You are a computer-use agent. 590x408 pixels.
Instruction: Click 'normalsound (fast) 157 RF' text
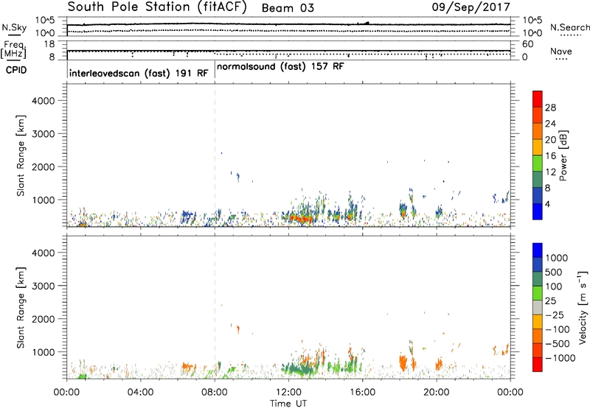(x=280, y=67)
